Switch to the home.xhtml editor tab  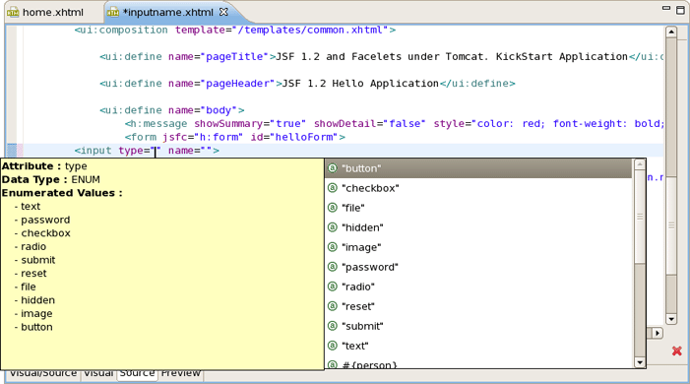pos(52,13)
